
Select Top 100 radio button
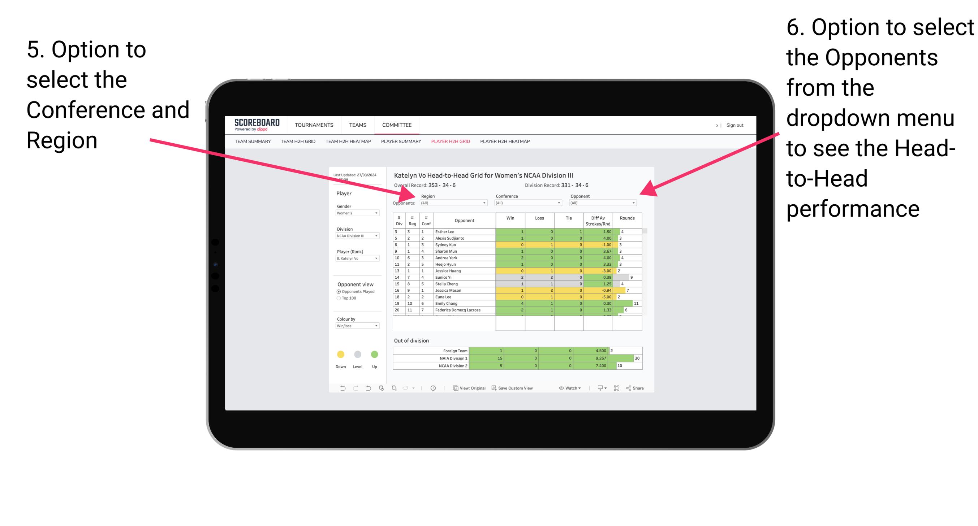(x=338, y=299)
